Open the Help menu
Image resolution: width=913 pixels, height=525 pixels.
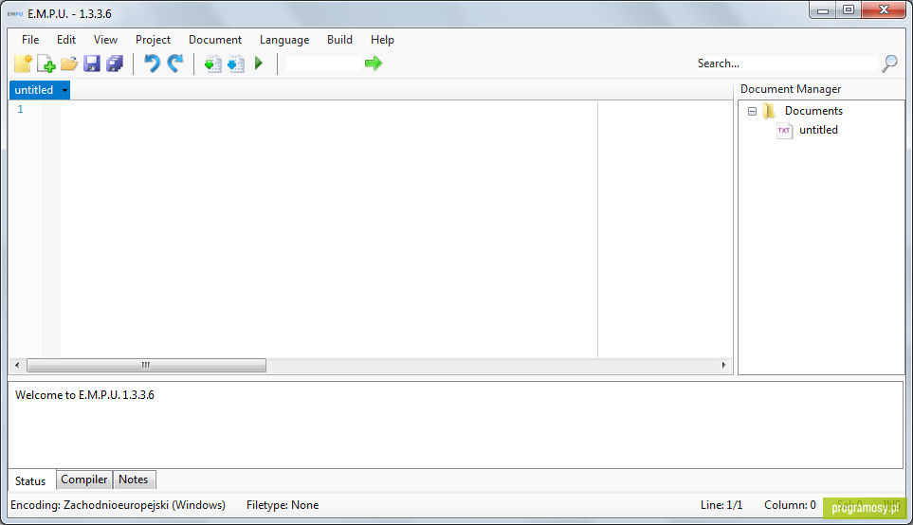(x=382, y=40)
